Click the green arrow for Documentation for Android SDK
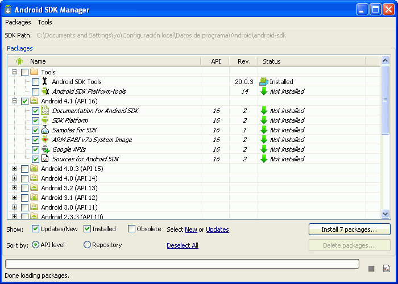The image size is (398, 284). (x=264, y=111)
